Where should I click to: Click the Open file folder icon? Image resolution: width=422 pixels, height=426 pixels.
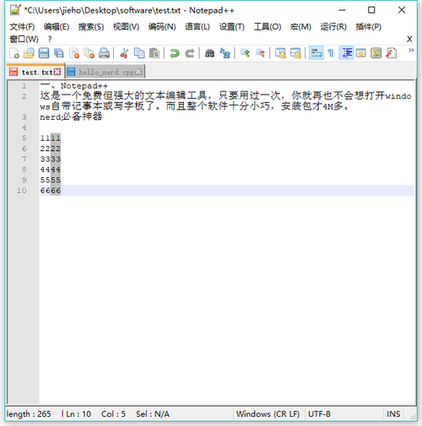coord(29,53)
